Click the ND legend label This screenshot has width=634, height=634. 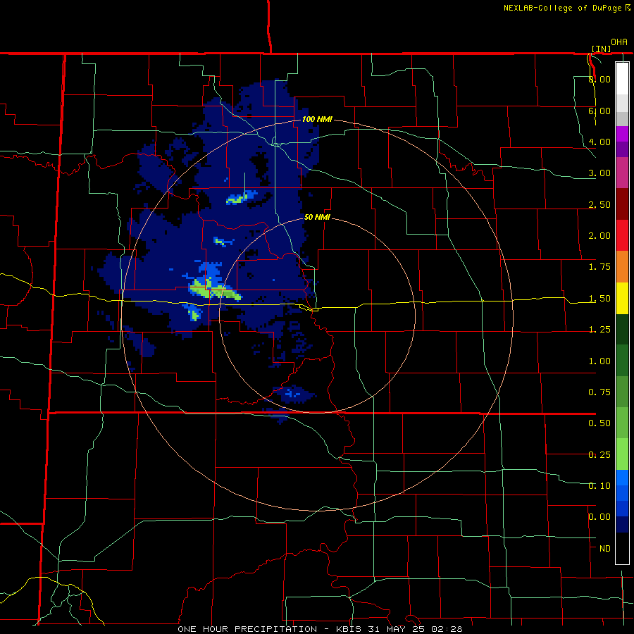(605, 549)
